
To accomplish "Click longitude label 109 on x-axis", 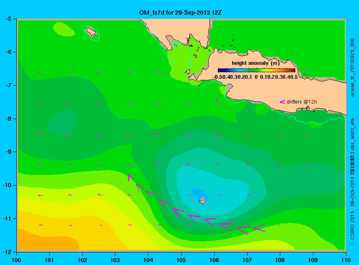I will coord(313,260).
